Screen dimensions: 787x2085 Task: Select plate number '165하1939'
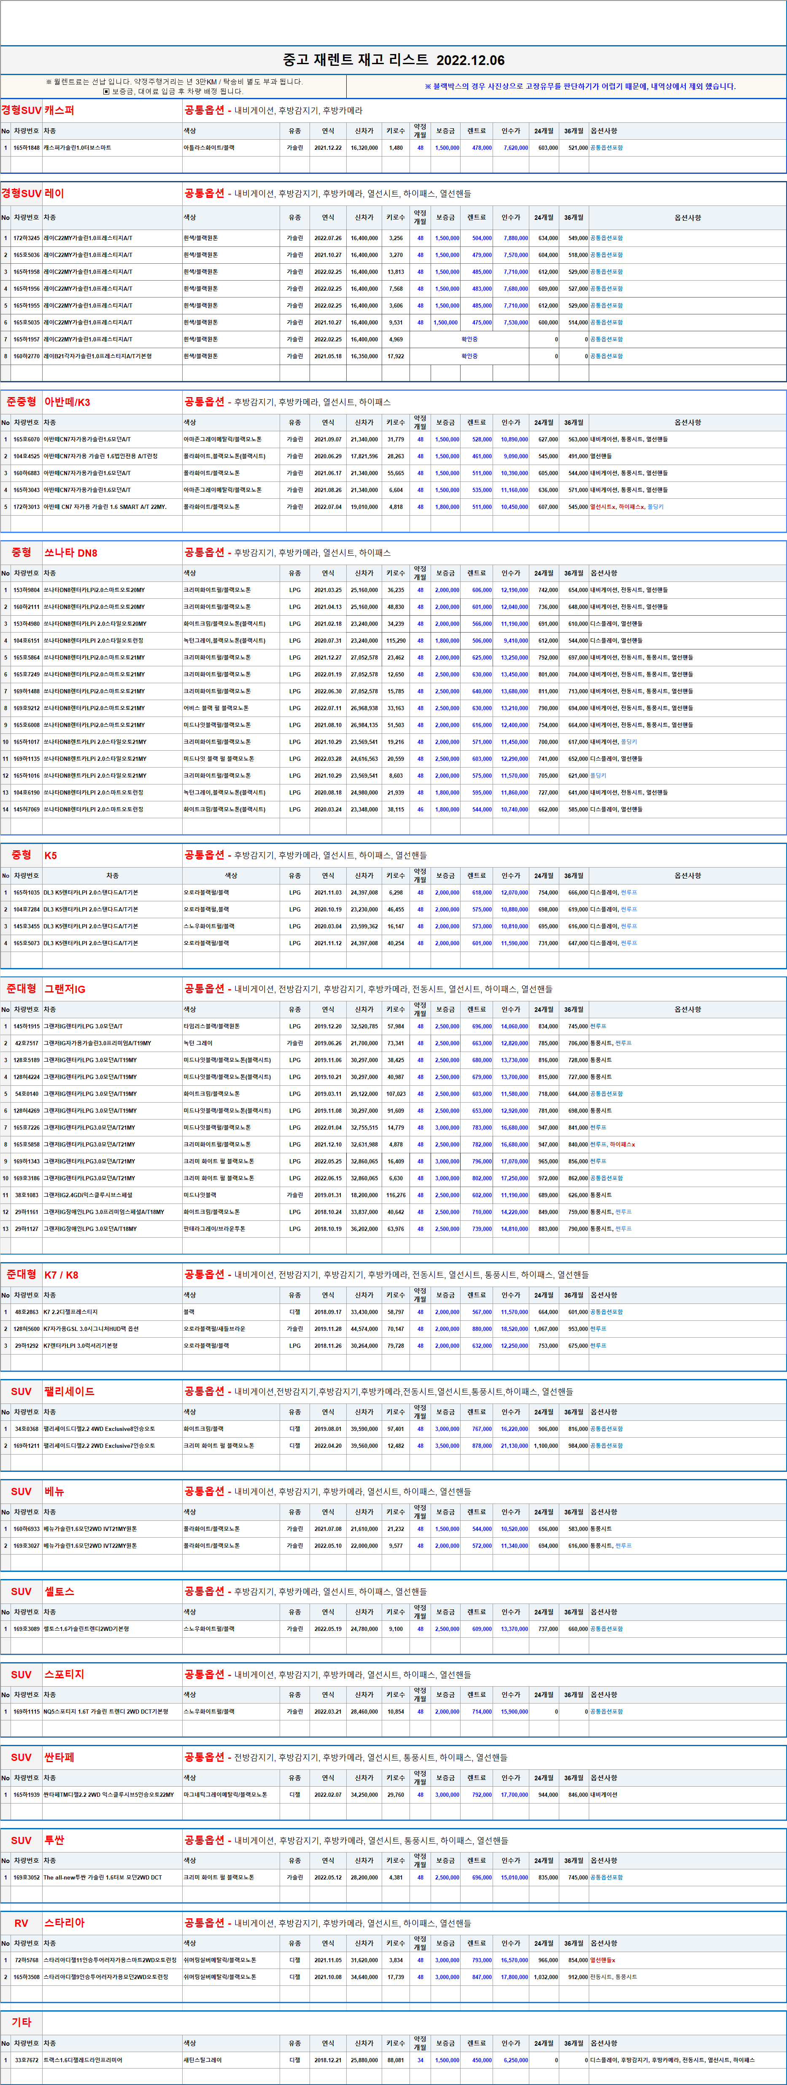[27, 1794]
